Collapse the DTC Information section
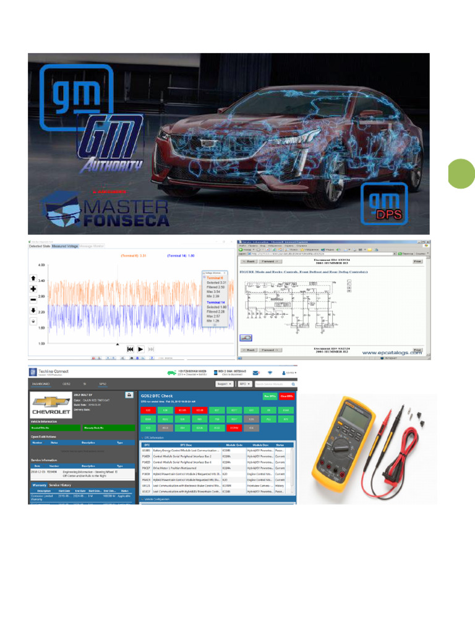The image size is (475, 633). tap(142, 438)
